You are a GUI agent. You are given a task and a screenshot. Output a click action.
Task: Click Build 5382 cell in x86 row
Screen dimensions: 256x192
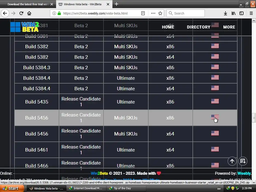coord(36,46)
